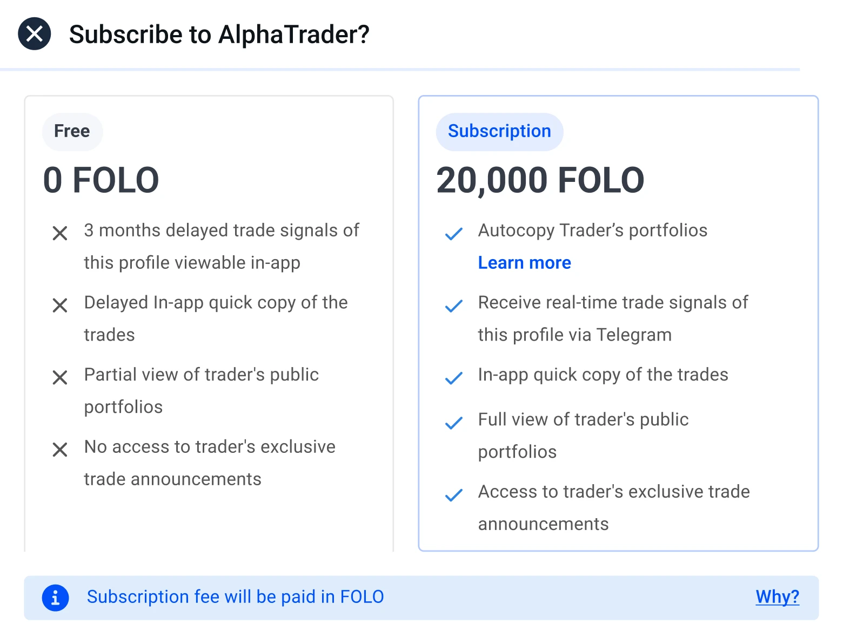The image size is (843, 638).
Task: Click the X icon beside delayed trade signals
Action: click(x=60, y=233)
